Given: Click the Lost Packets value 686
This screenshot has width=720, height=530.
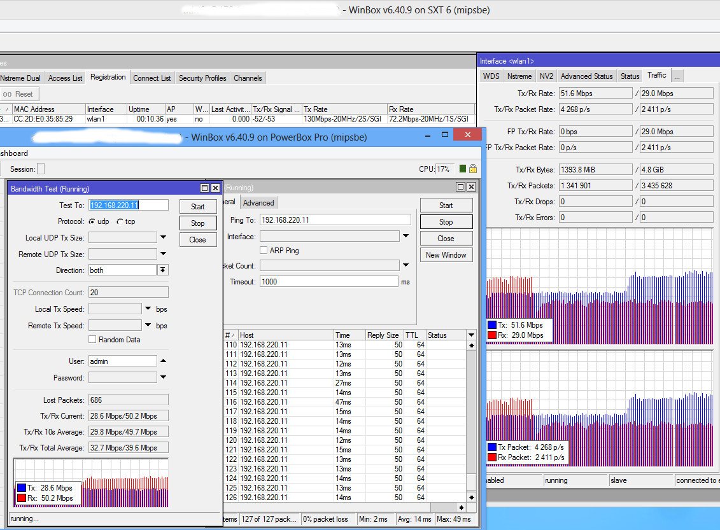Looking at the screenshot, I should (x=129, y=400).
